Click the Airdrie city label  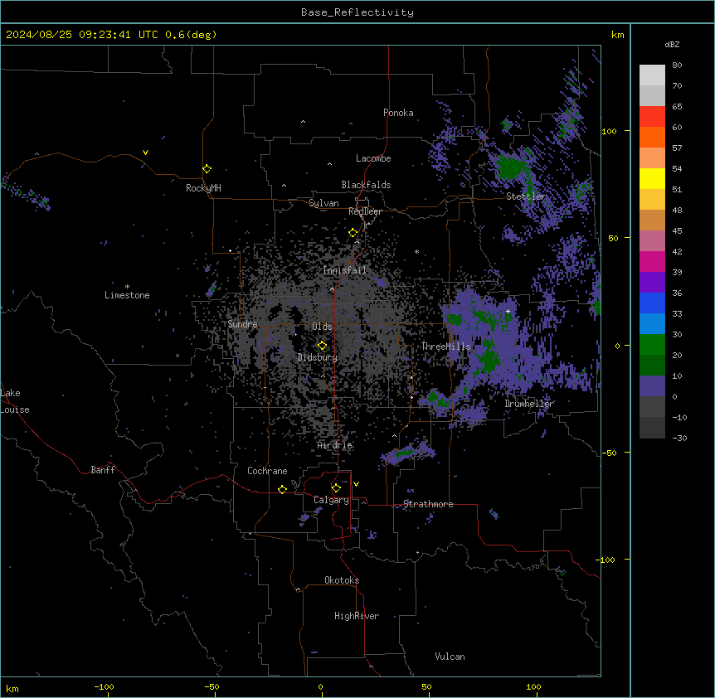click(x=335, y=445)
